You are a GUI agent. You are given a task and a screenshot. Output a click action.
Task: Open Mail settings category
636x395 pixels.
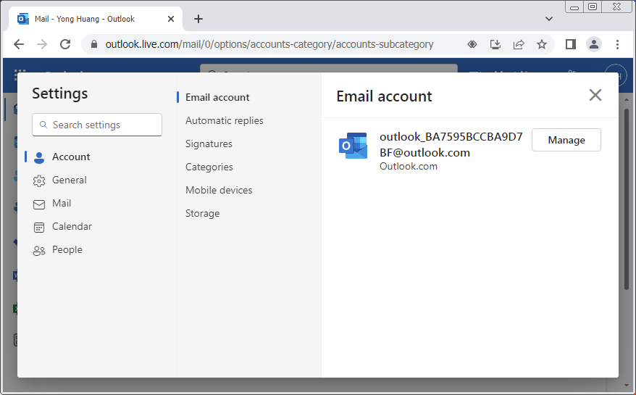click(62, 203)
